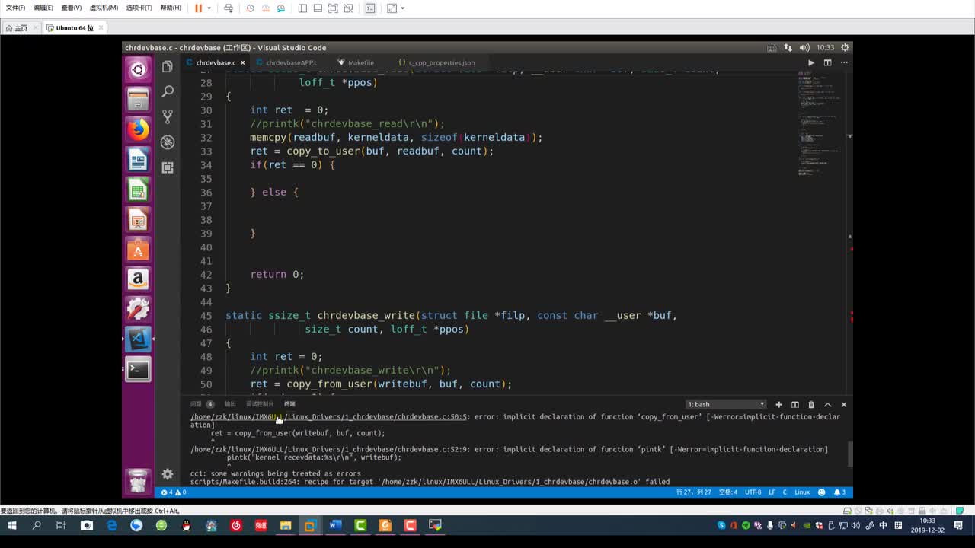Open the Files manager in dock
This screenshot has height=548, width=975.
pyautogui.click(x=138, y=100)
